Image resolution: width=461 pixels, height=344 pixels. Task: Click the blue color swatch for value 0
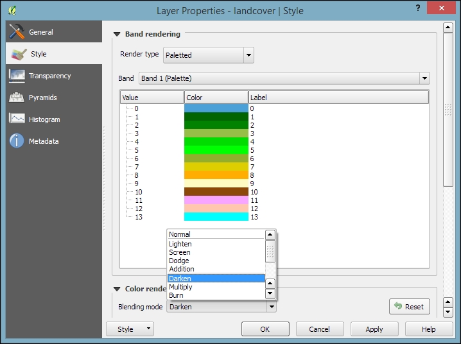pos(216,108)
